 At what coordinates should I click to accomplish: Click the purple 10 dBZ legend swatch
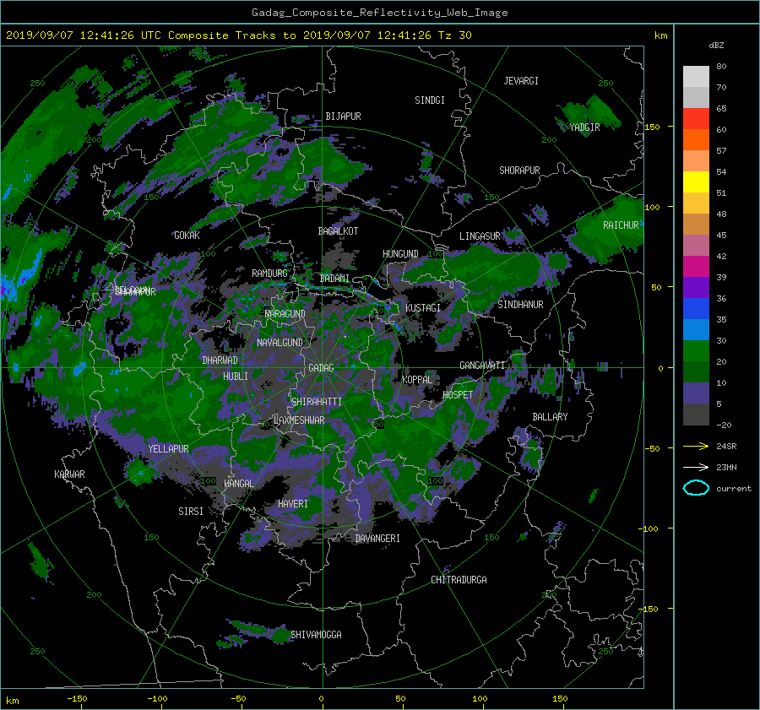pyautogui.click(x=696, y=393)
